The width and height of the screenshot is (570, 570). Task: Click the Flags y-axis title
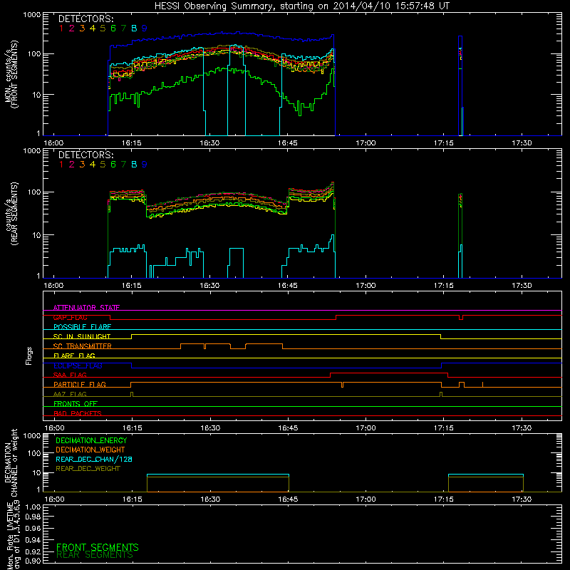coord(29,356)
